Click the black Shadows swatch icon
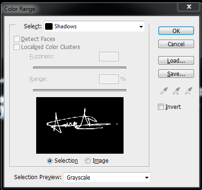This screenshot has width=202, height=190. (49, 26)
